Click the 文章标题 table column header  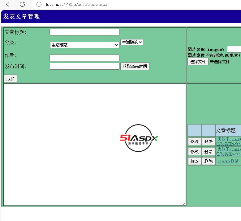(x=226, y=130)
